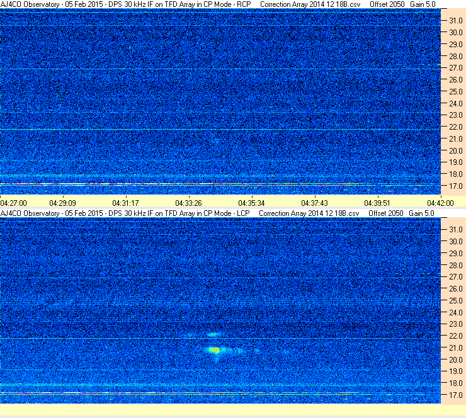
Task: Click the 17.0 frequency label in RCP panel
Action: [x=455, y=186]
